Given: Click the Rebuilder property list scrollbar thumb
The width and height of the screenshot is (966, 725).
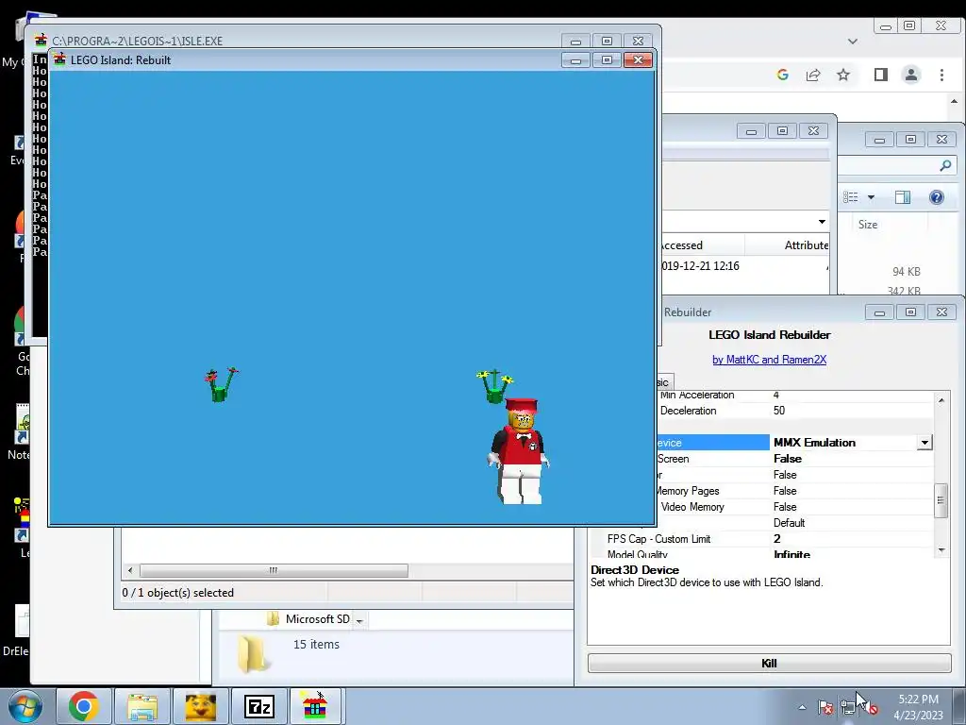Looking at the screenshot, I should point(941,500).
